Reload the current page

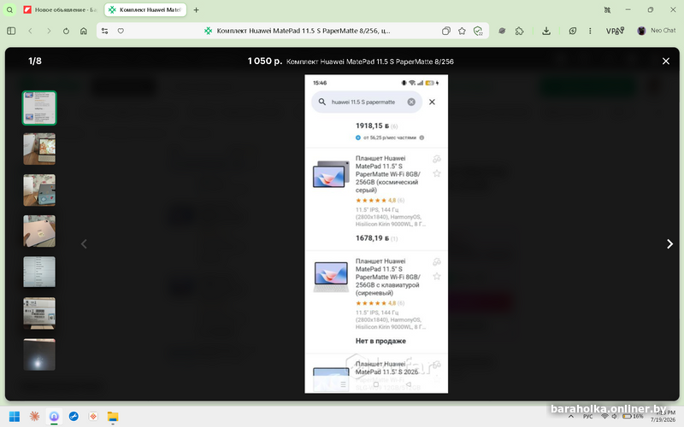tap(66, 31)
